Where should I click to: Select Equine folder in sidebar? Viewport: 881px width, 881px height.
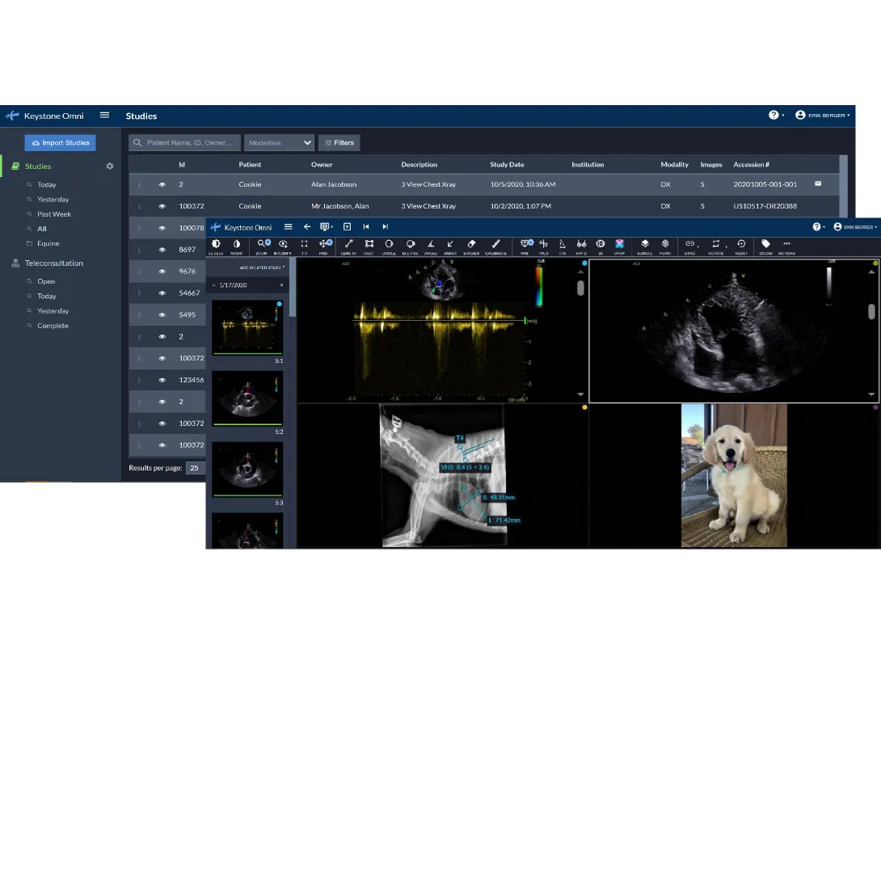(48, 243)
